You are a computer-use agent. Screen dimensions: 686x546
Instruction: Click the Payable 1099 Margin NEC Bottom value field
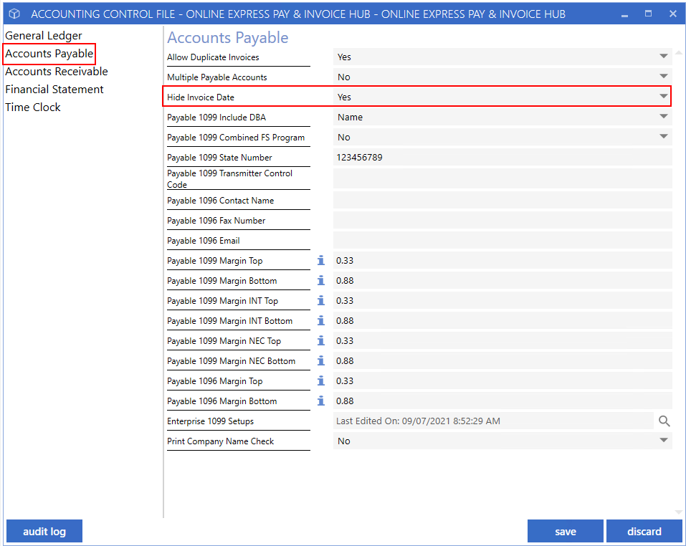tap(502, 361)
